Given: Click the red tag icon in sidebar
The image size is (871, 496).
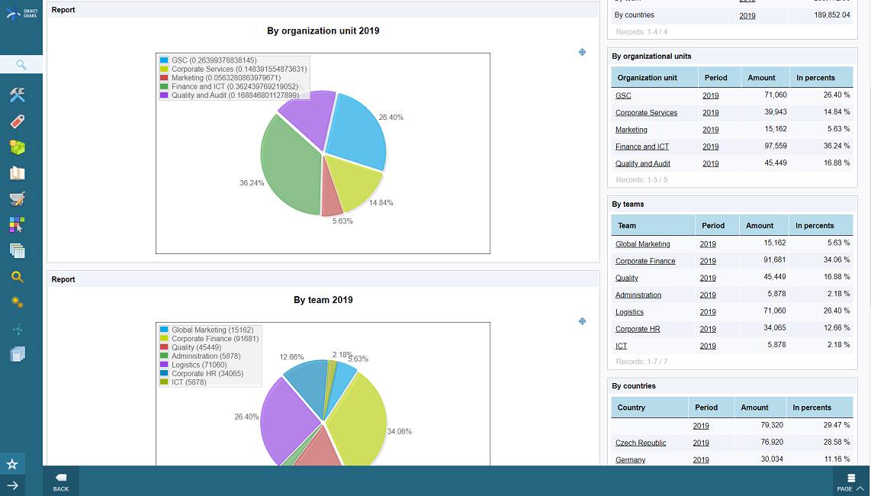Looking at the screenshot, I should [x=18, y=121].
